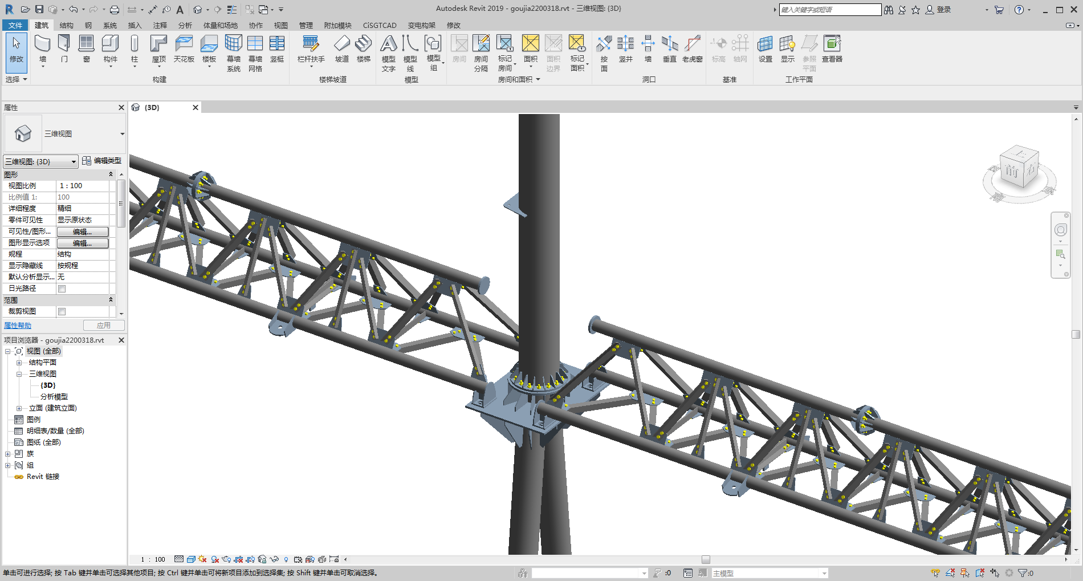Open the Properties help (属性帮助) link
Screen dimensions: 1083x581
[x=18, y=326]
